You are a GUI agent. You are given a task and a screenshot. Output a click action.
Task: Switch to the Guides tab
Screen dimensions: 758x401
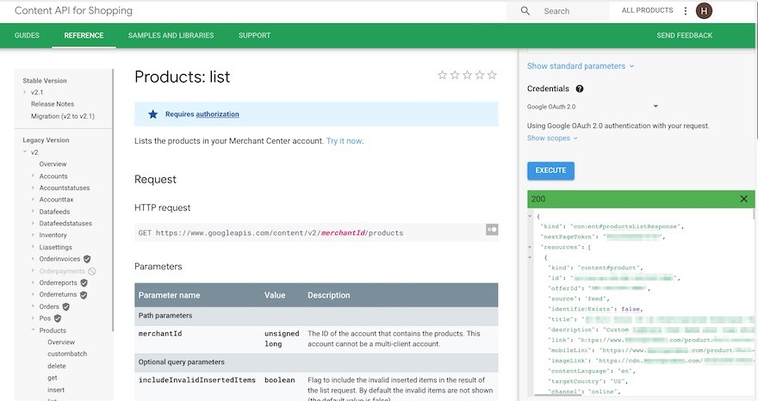point(27,35)
